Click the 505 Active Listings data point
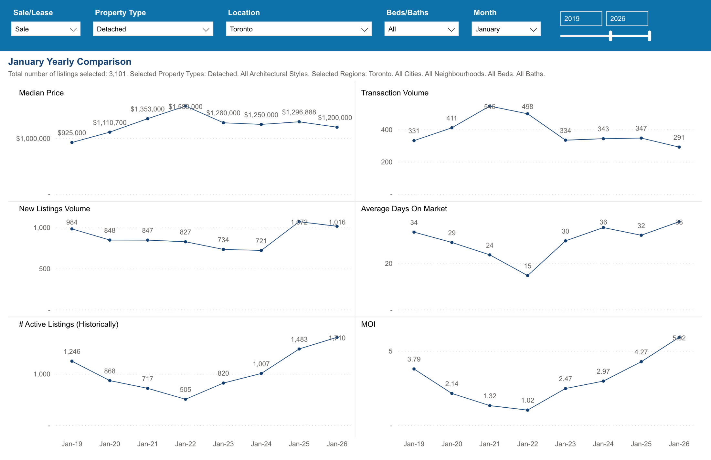 coord(186,400)
